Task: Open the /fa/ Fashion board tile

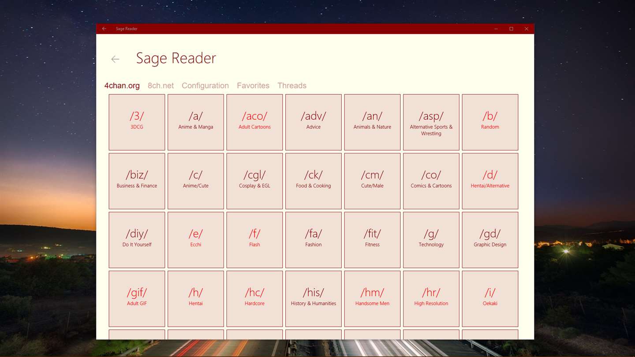Action: 314,240
